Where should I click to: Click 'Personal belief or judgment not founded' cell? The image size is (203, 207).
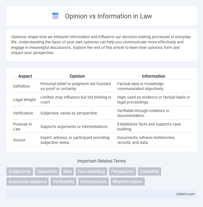(x=77, y=86)
